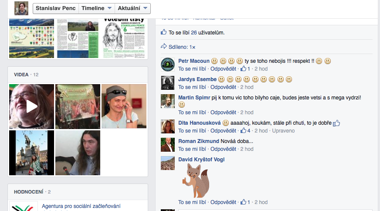The height and width of the screenshot is (211, 380).
Task: View the like count on Petr Macoun's comment
Action: [x=245, y=68]
